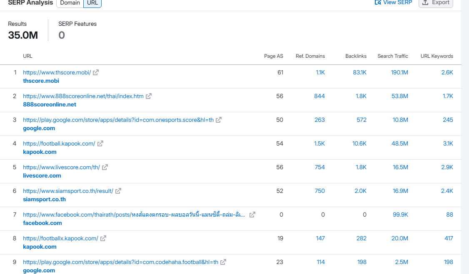Open external link icon next to livescore.com/th URL

[105, 167]
